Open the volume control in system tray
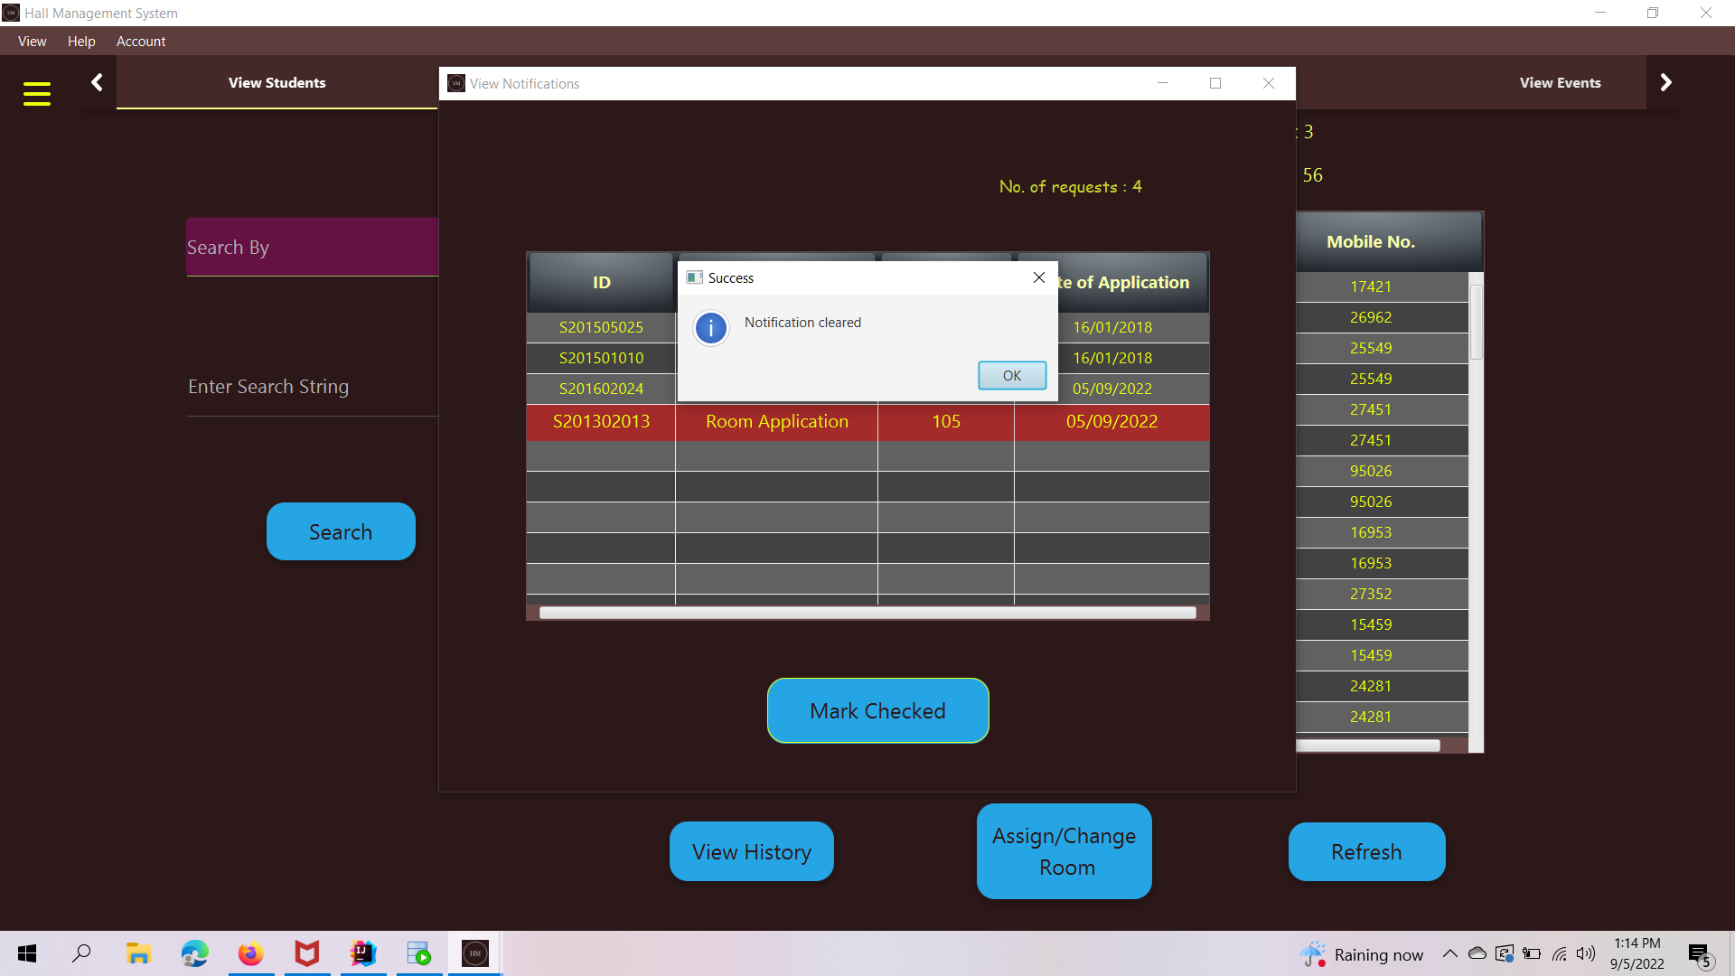 1586,953
